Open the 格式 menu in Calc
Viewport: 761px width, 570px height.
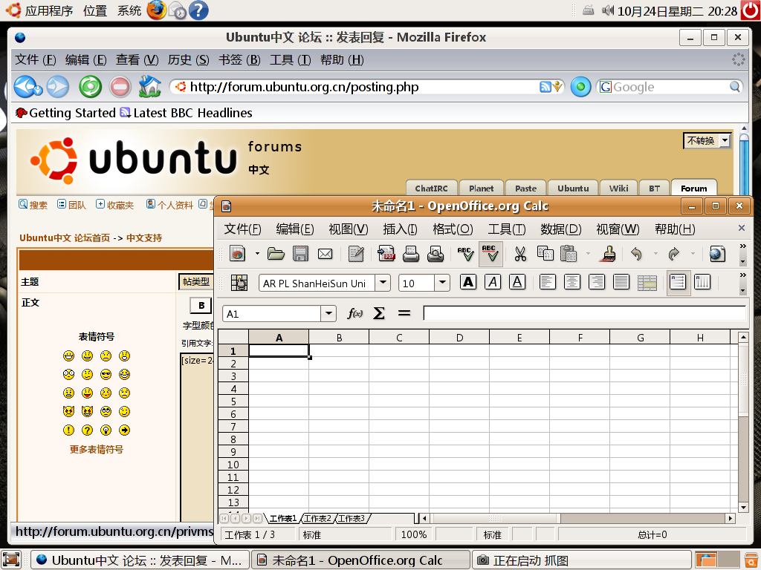453,229
